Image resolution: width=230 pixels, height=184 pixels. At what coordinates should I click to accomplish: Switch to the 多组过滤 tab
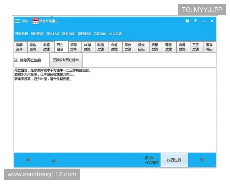48,47
